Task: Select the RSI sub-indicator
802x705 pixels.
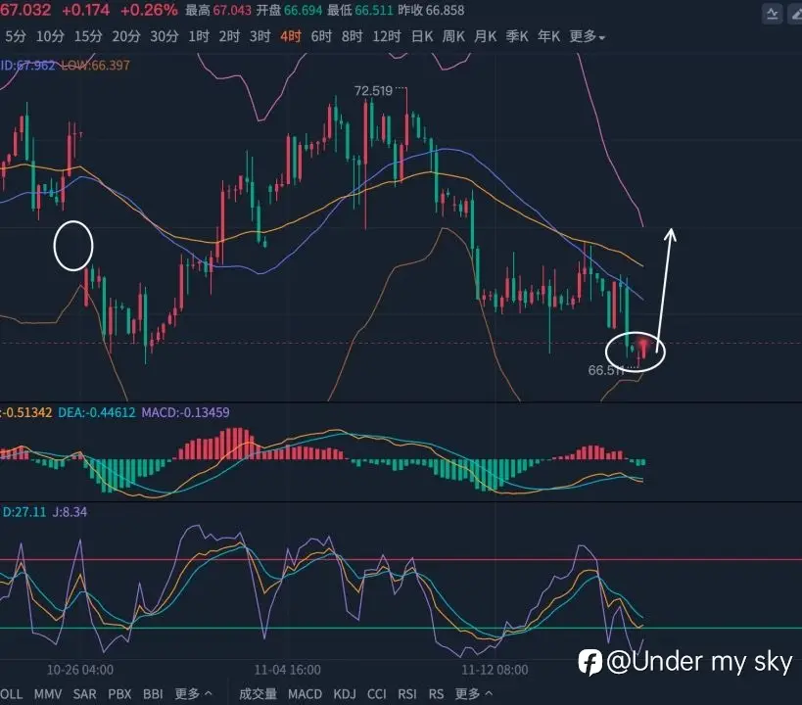Action: tap(407, 694)
